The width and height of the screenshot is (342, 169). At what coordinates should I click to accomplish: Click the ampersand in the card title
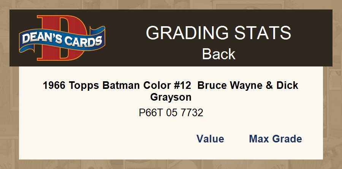(269, 85)
